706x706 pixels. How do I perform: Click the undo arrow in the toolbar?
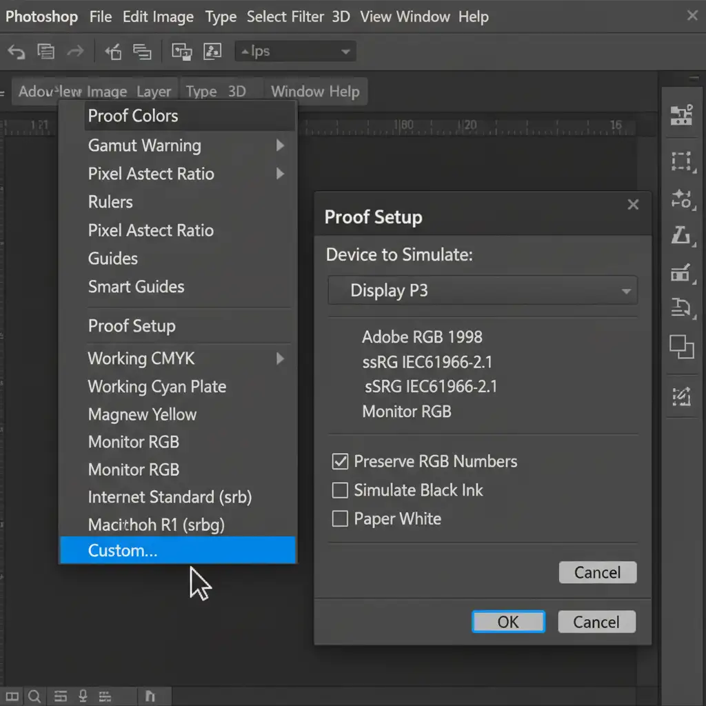point(17,52)
